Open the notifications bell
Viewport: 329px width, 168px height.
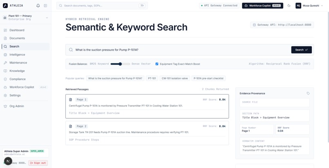pos(38,6)
